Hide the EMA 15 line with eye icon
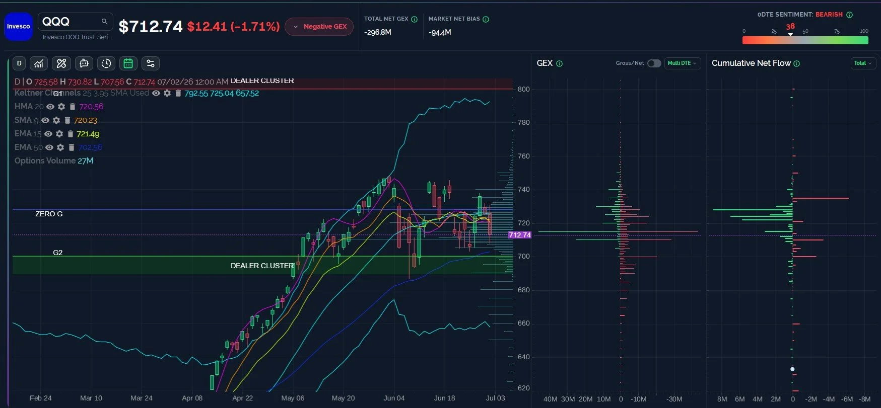 tap(48, 134)
